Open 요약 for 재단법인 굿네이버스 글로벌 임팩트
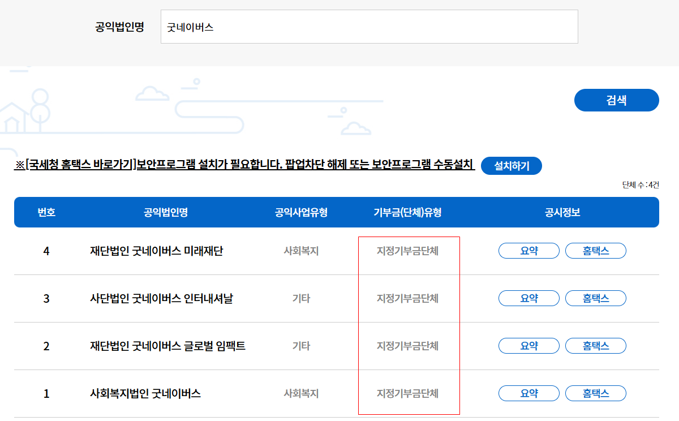 [x=529, y=346]
